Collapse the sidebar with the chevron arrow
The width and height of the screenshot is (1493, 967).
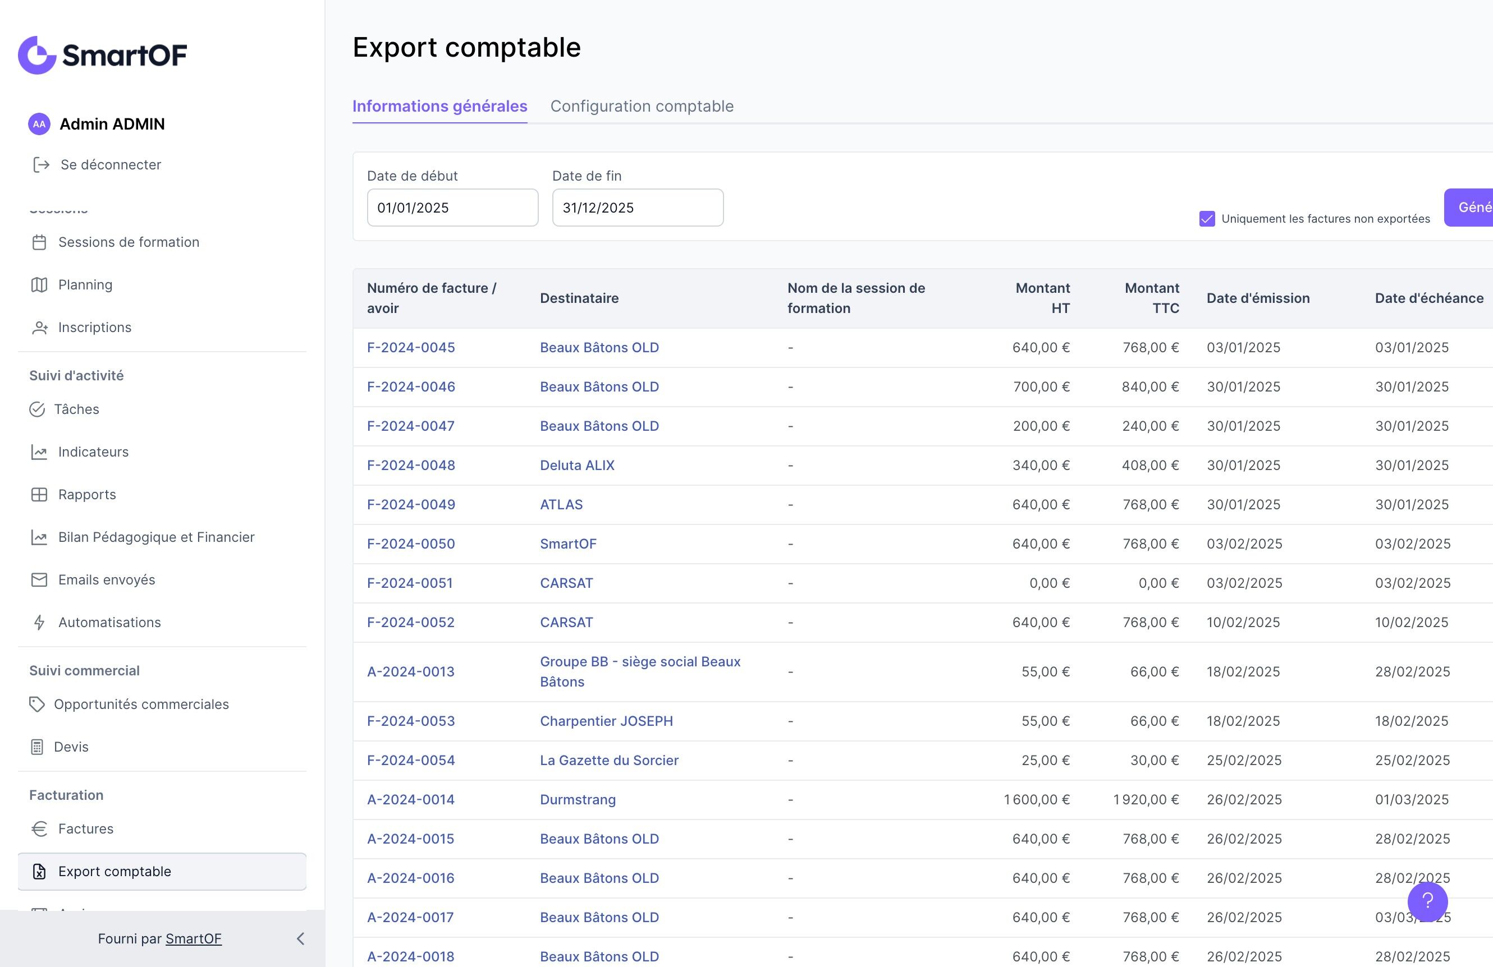tap(300, 938)
